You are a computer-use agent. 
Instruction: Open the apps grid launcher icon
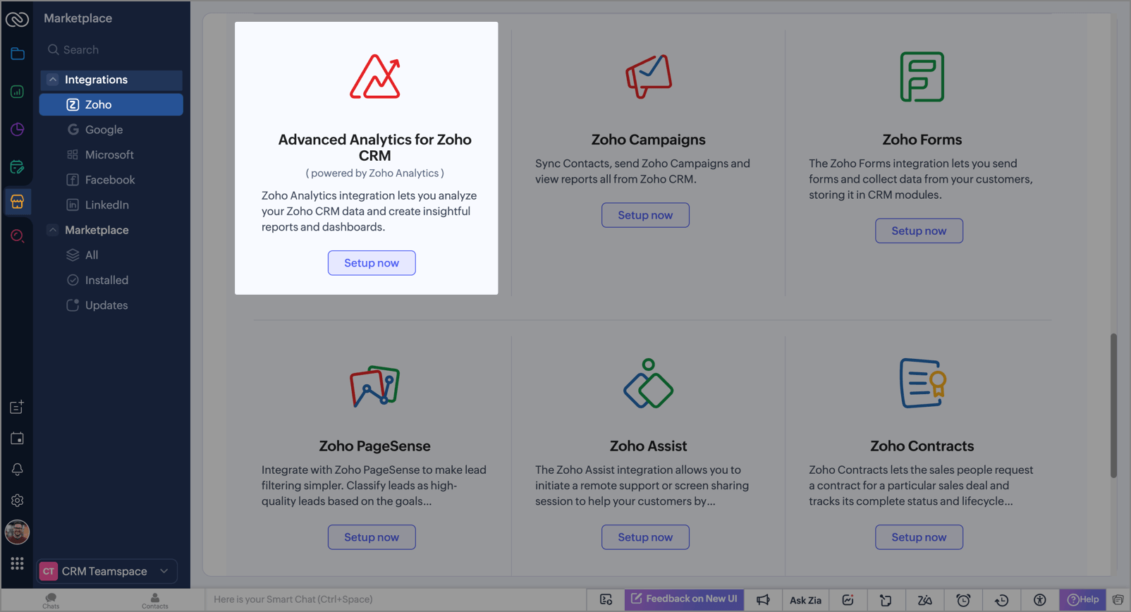point(18,563)
